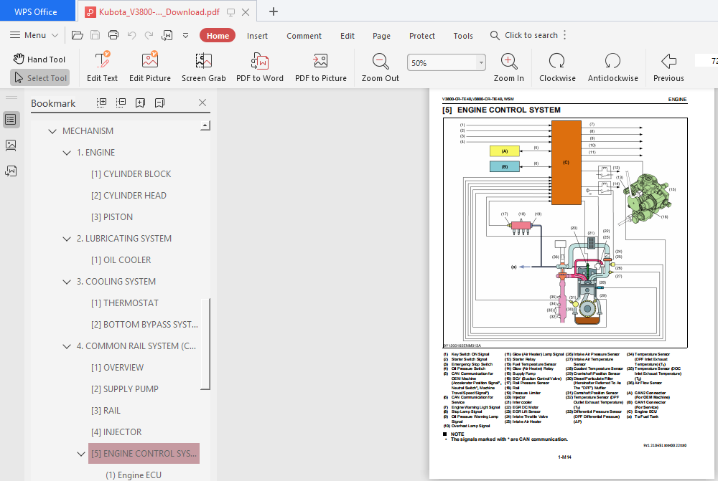Activate the Select Tool

pos(39,77)
